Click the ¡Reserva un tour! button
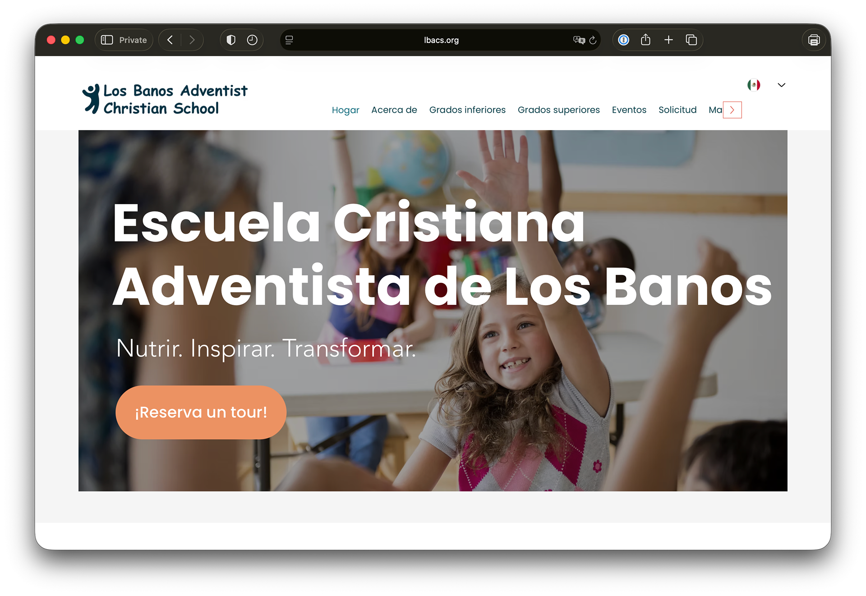 click(201, 412)
